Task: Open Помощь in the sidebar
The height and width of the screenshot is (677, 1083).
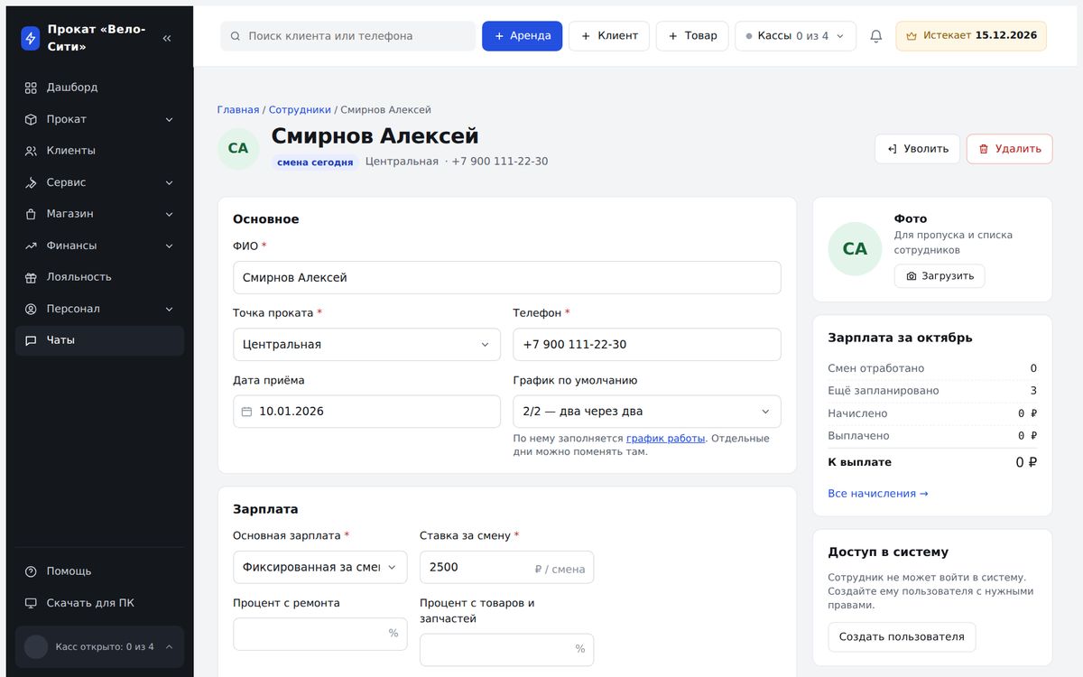Action: tap(100, 571)
